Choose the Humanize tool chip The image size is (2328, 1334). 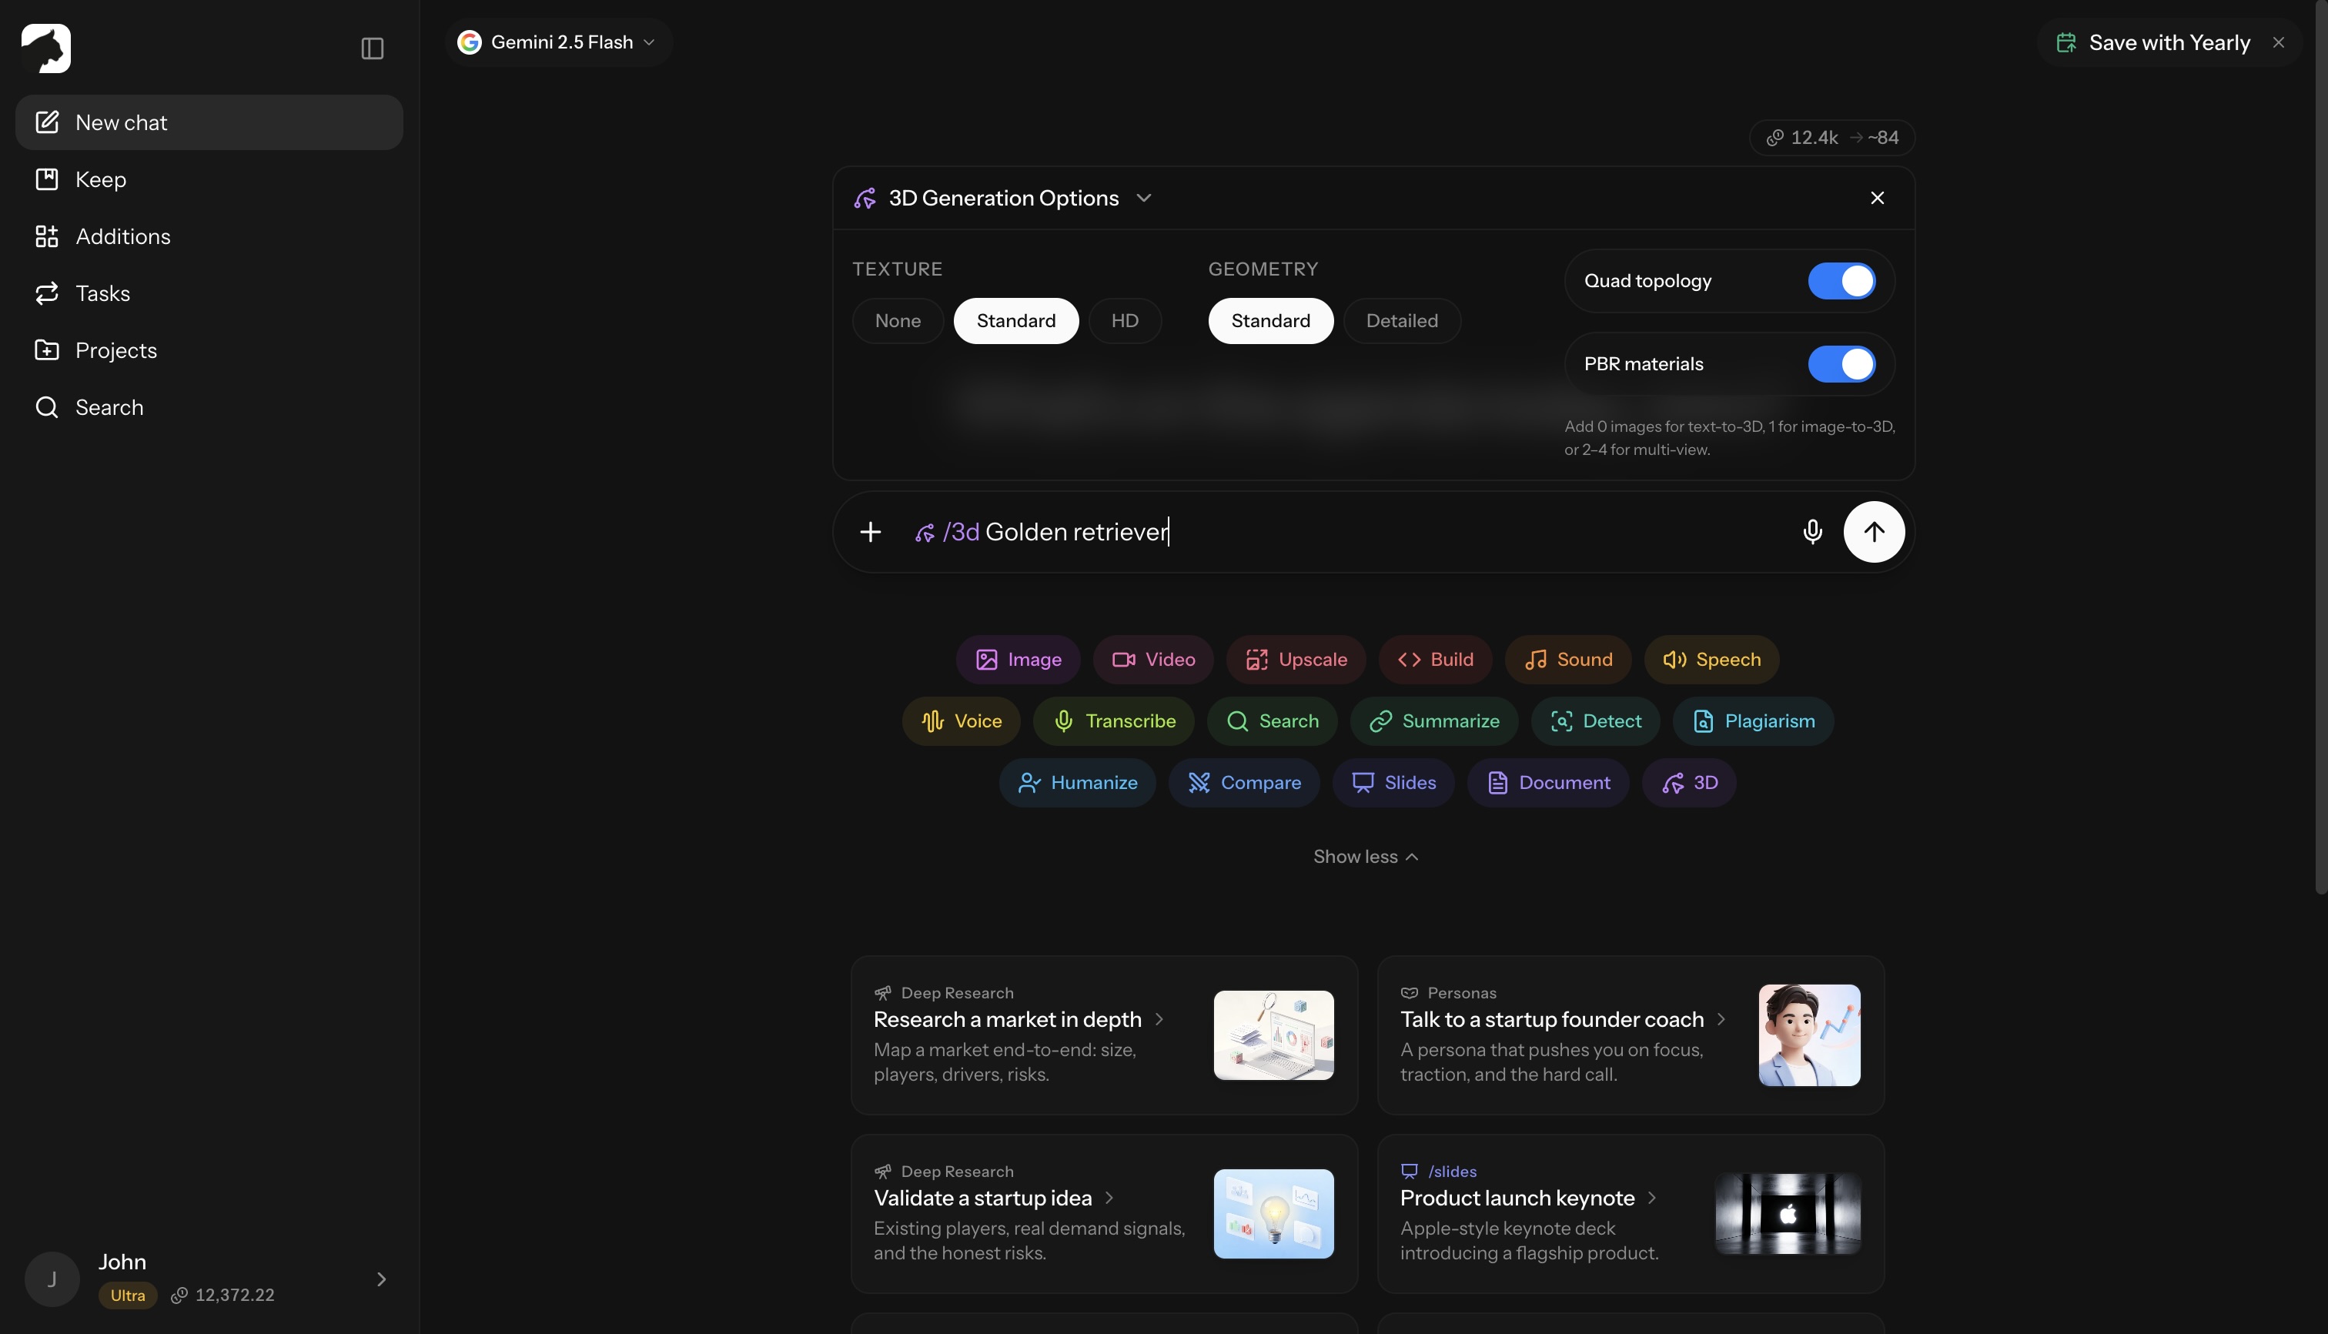click(x=1078, y=782)
